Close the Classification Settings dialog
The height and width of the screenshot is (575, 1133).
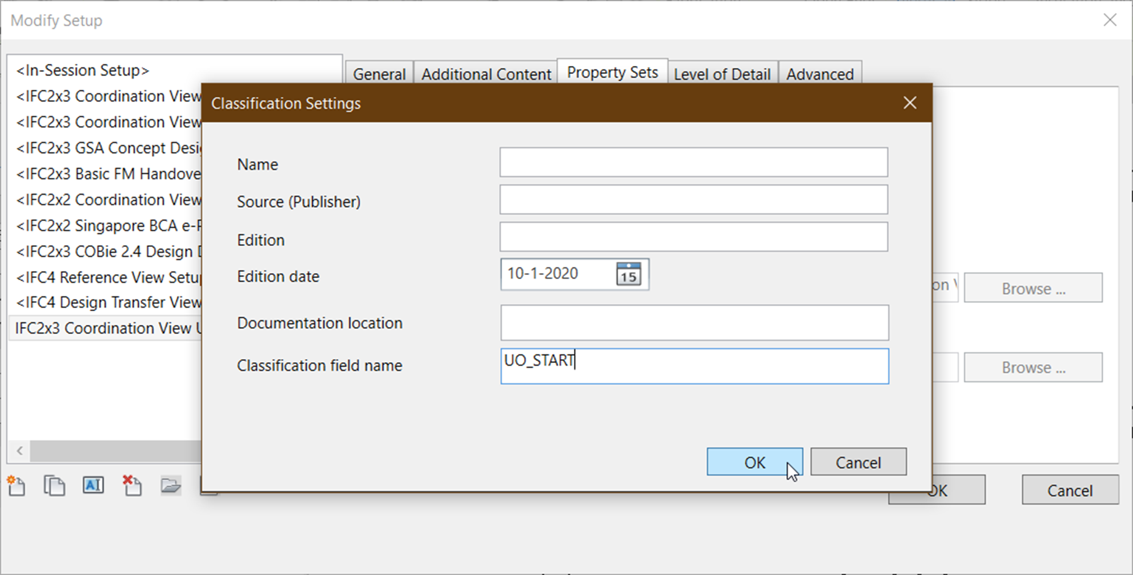click(x=909, y=103)
